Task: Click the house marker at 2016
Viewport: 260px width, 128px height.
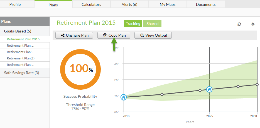Action: tap(123, 97)
